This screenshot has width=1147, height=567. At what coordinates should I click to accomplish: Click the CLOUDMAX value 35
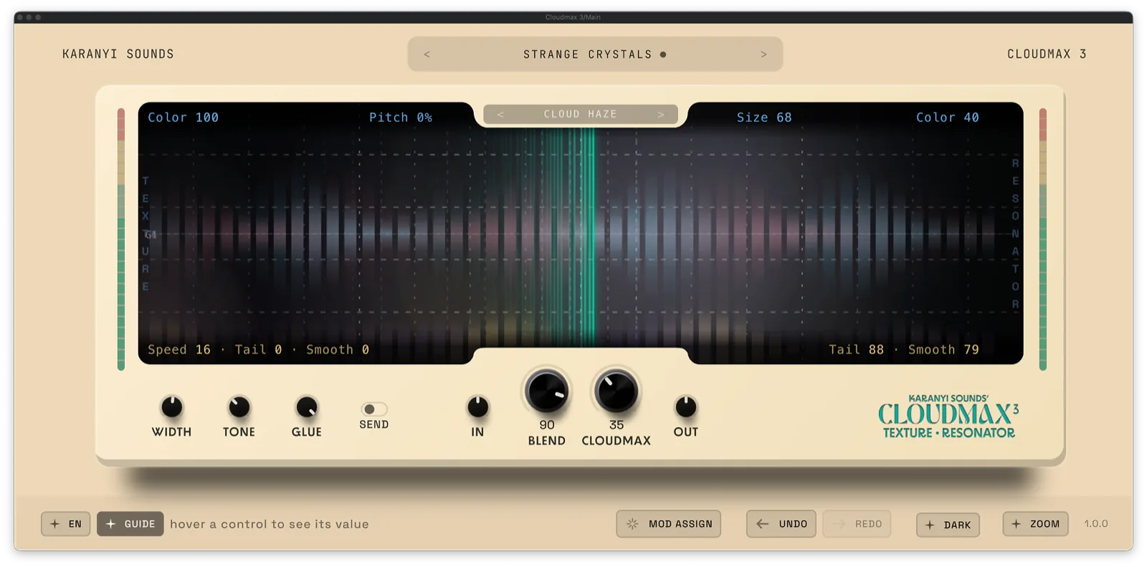616,425
